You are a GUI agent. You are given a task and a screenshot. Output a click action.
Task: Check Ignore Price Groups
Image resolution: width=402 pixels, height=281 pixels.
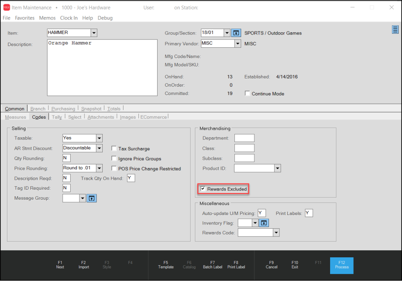pyautogui.click(x=114, y=159)
